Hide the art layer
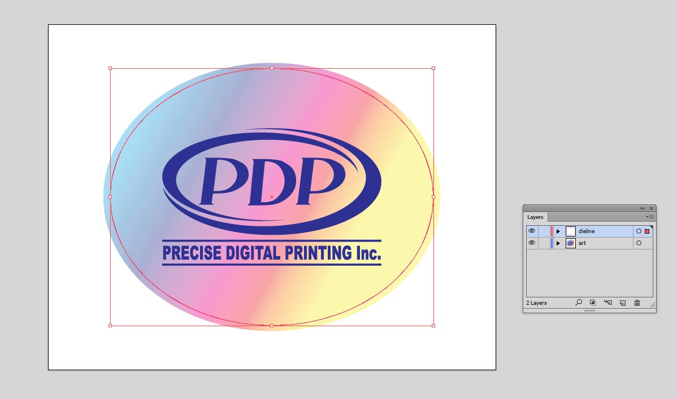677x399 pixels. pyautogui.click(x=532, y=243)
